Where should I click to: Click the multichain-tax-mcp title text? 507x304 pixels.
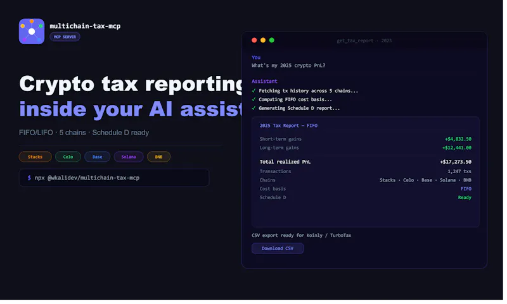pos(86,26)
